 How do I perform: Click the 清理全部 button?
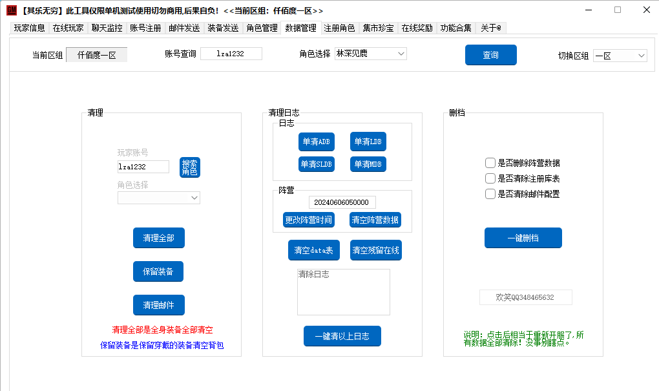coord(158,238)
